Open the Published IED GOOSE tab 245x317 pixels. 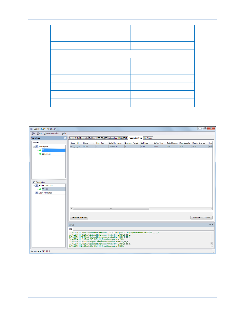click(98, 138)
